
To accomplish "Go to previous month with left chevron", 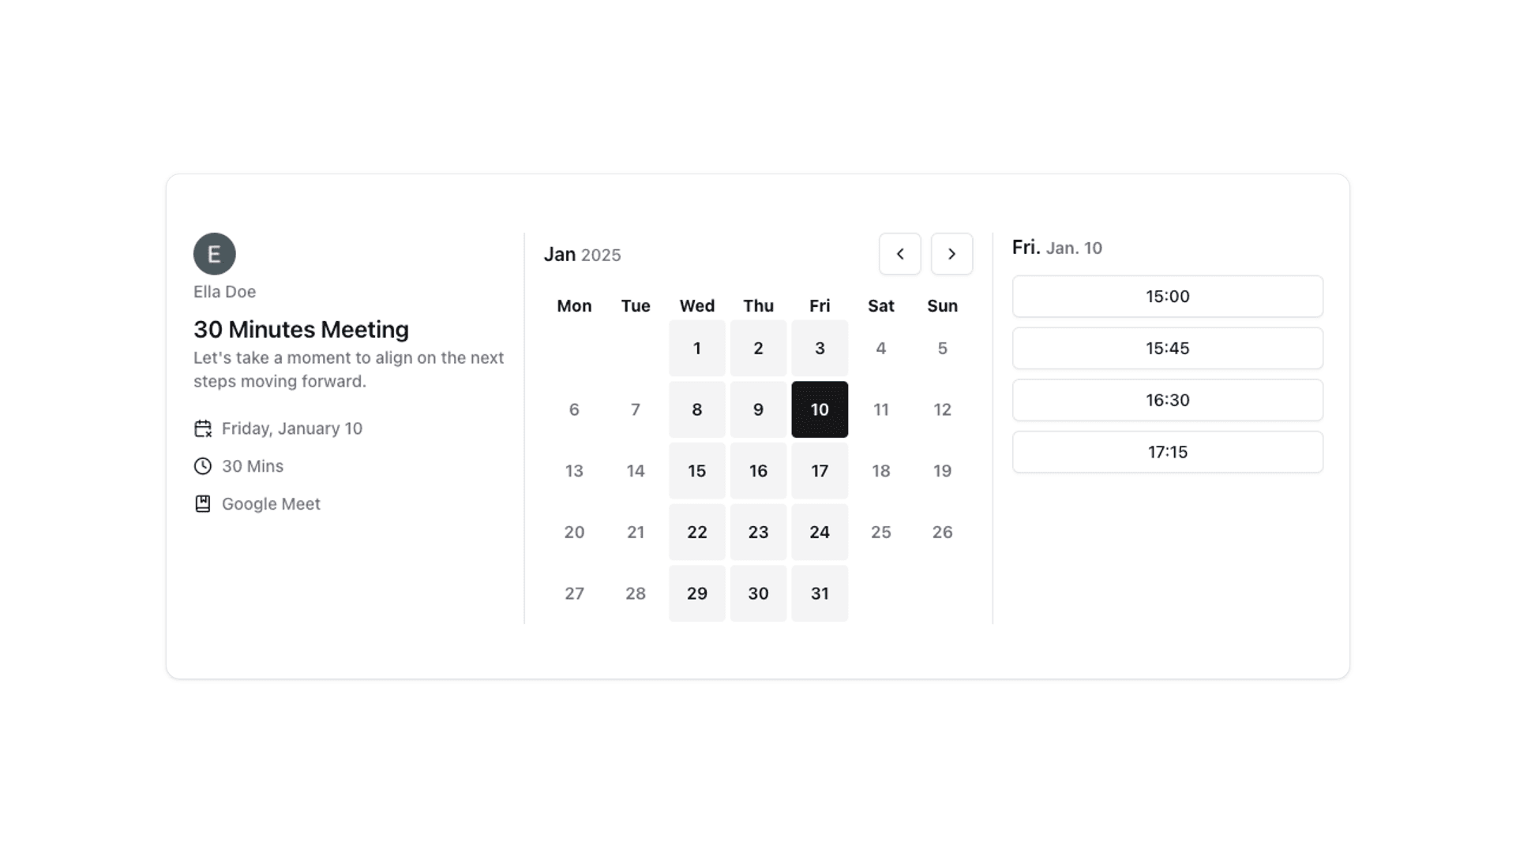I will tap(899, 254).
